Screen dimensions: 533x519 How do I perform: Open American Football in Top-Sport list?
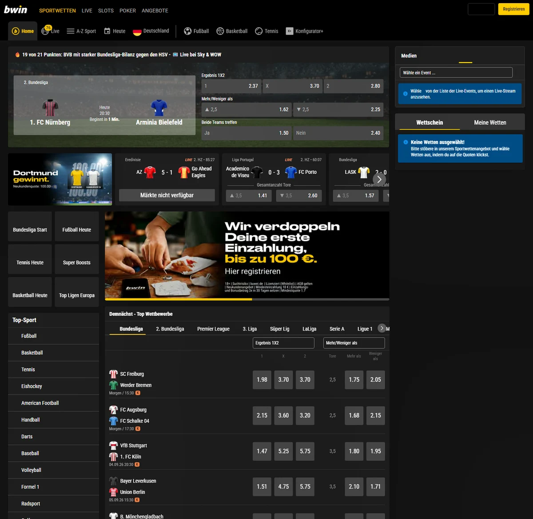53,403
